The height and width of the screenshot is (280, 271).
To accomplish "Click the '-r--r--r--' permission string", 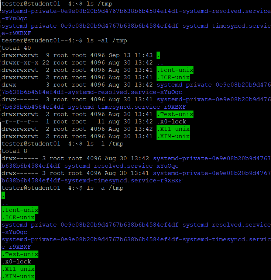I will tap(20, 122).
